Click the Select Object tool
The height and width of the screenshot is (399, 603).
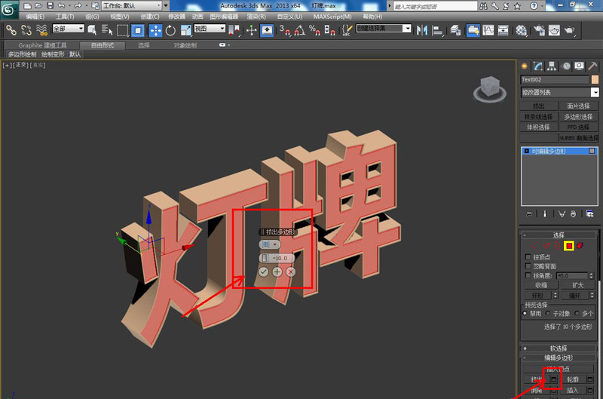(x=92, y=30)
